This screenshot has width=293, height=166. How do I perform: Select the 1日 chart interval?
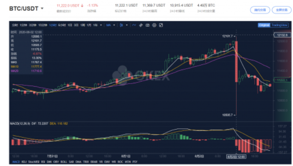coord(70,25)
